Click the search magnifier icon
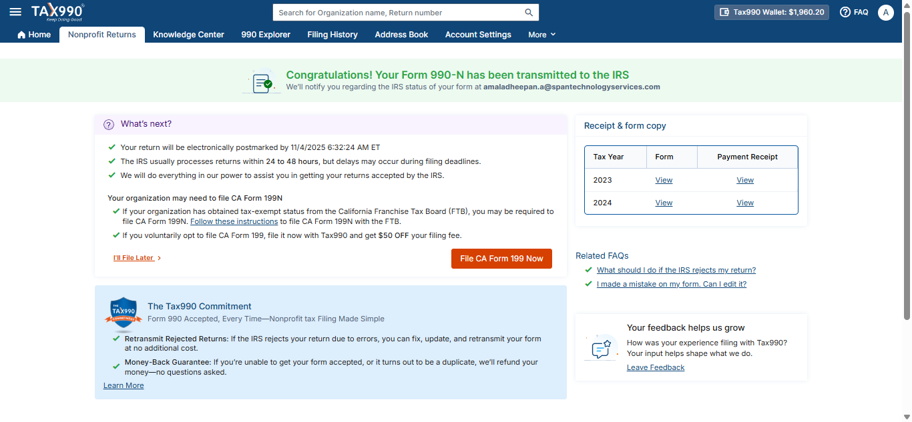 tap(529, 13)
